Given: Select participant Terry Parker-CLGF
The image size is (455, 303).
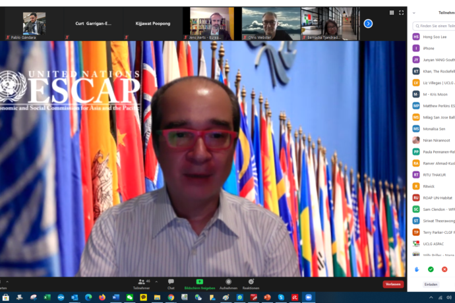Looking at the screenshot, I should tap(433, 233).
